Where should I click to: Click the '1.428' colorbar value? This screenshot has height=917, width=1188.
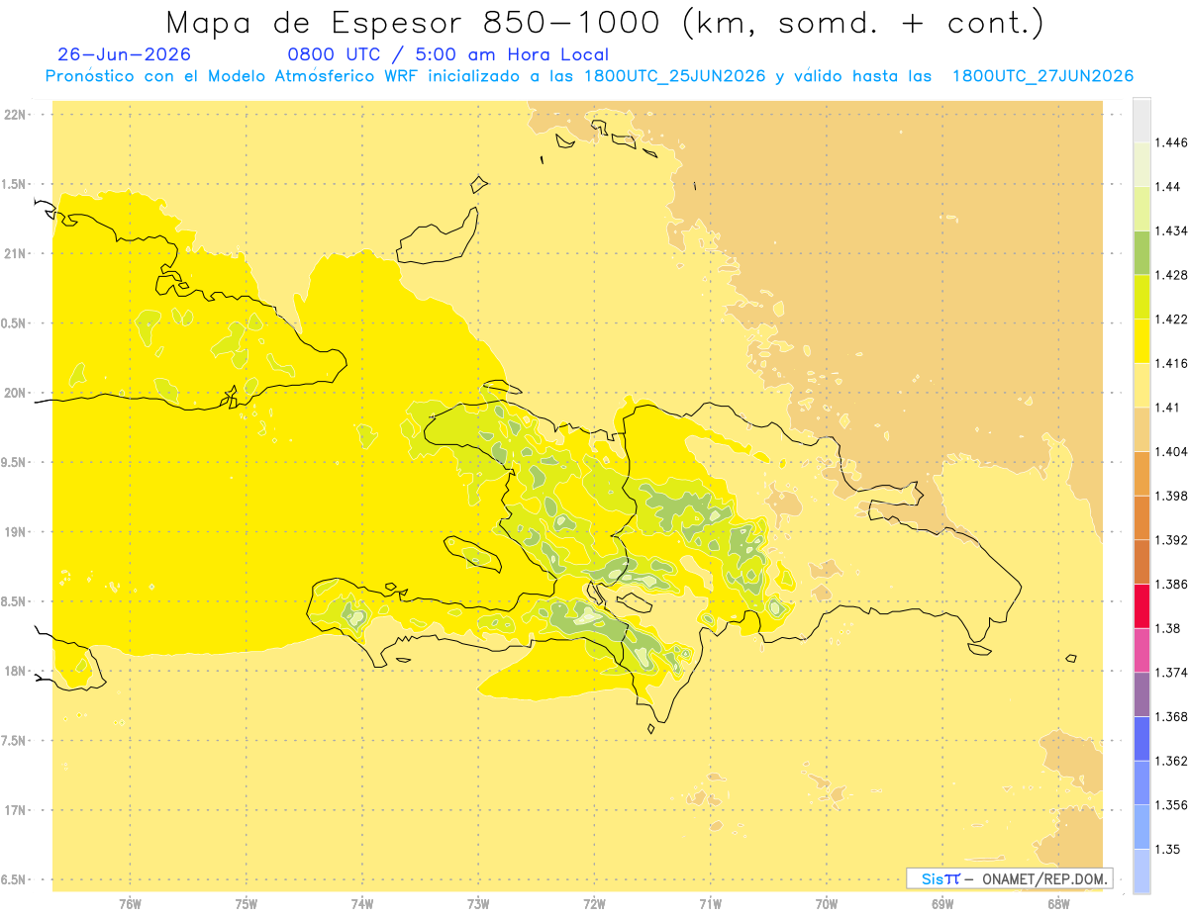pyautogui.click(x=1171, y=275)
